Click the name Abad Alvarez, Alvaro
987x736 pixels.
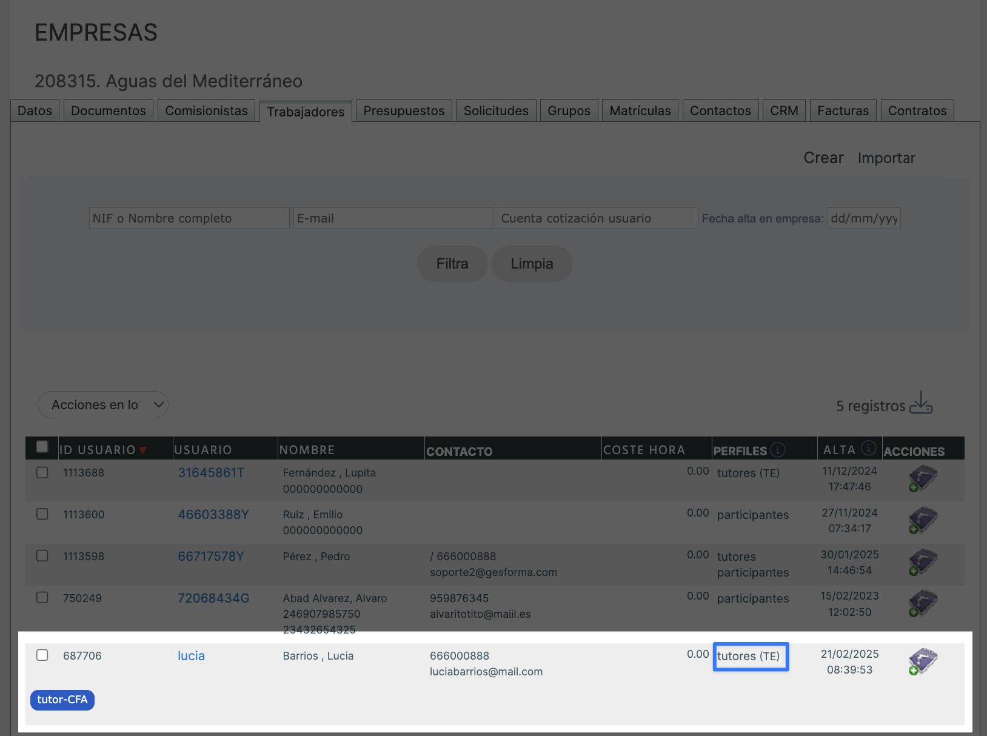(335, 598)
